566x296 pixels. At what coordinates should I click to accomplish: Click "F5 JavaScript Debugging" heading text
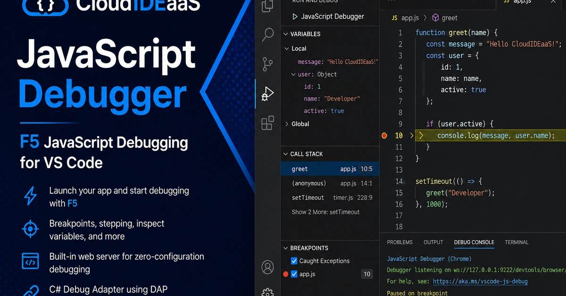(104, 143)
